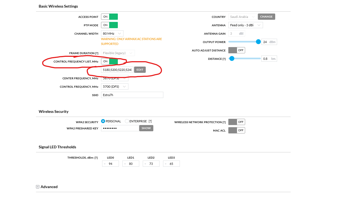Enable the MAC ACL toggle
Viewport: 344px width, 200px height.
(x=237, y=130)
